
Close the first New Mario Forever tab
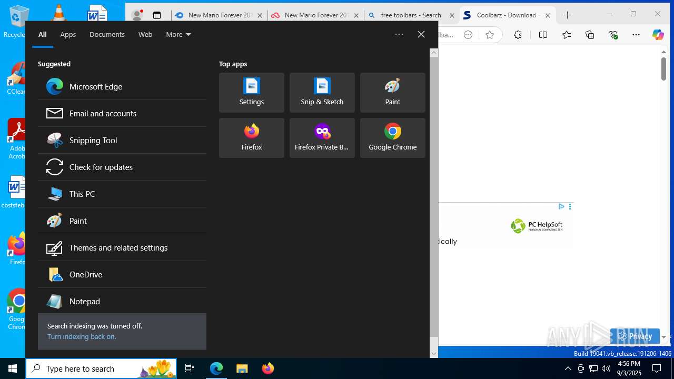(260, 16)
